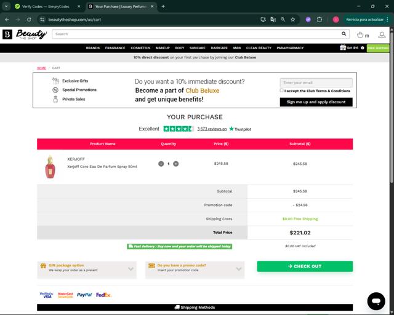394x315 pixels.
Task: Increase quantity with the plus button
Action: click(x=176, y=164)
